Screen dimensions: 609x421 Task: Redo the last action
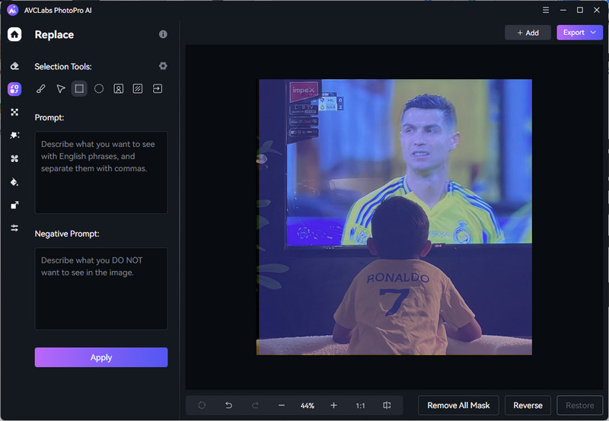[255, 406]
